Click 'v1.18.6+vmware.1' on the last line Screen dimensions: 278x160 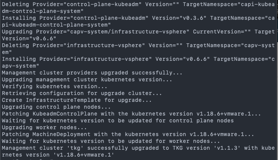(x=83, y=155)
